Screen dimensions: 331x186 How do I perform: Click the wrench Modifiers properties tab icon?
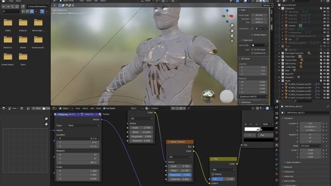point(277,150)
